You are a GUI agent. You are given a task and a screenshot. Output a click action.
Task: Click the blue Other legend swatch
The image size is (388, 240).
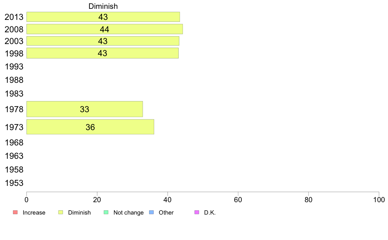click(x=152, y=212)
